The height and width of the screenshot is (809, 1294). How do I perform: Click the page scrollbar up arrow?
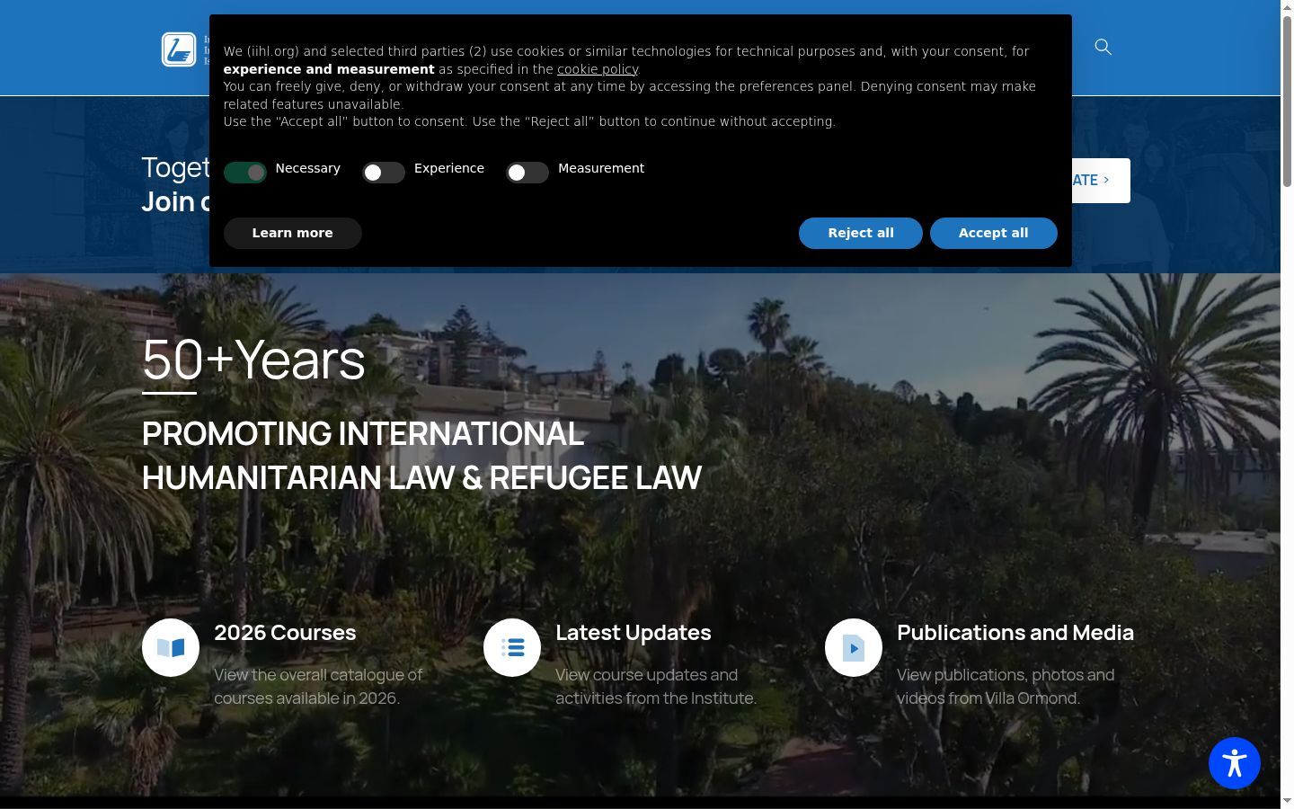coord(1287,7)
